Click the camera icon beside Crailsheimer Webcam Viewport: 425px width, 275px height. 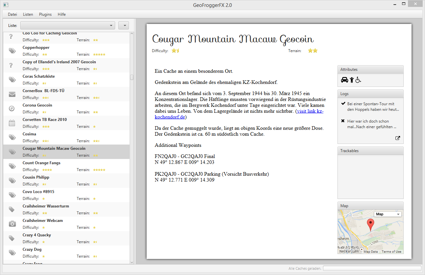pyautogui.click(x=12, y=224)
